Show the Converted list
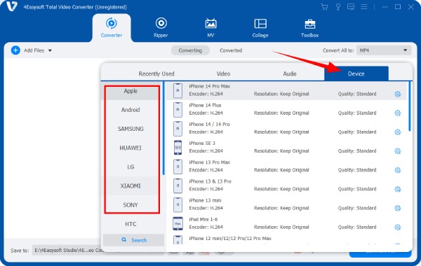 click(x=231, y=50)
